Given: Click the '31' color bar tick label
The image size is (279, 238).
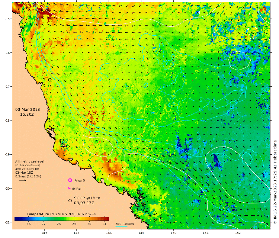Looking at the screenshot, I should coord(105,224).
